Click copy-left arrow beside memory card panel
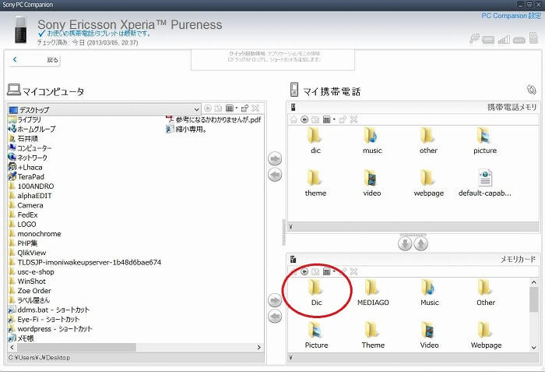Image resolution: width=545 pixels, height=372 pixels. tap(274, 316)
